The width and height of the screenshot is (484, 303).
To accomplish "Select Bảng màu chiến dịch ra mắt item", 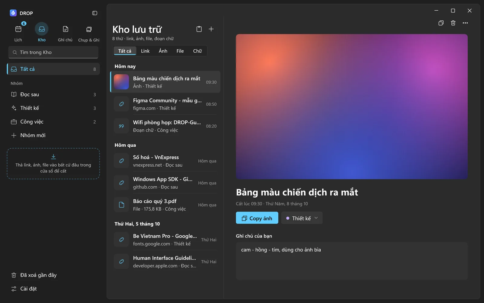I will tap(165, 82).
